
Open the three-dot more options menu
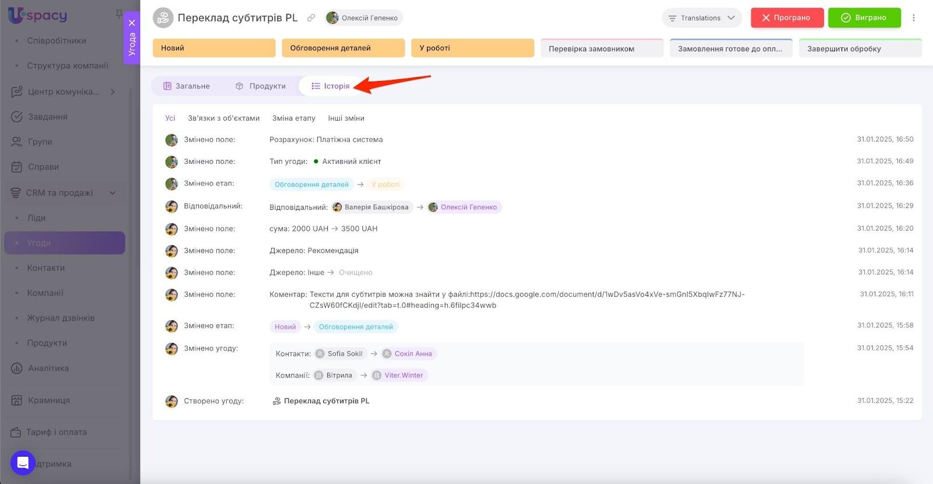913,18
